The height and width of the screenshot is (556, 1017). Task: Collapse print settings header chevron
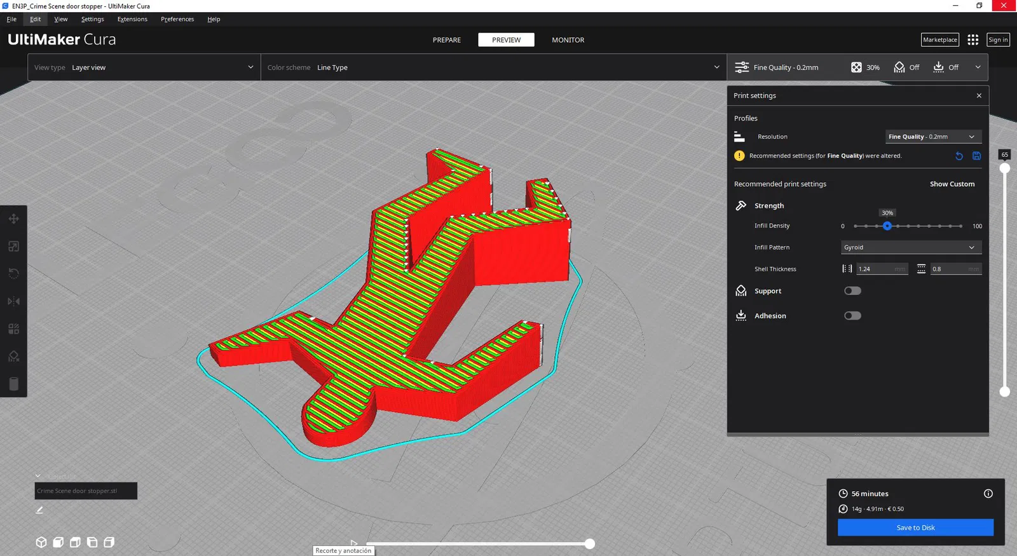tap(978, 67)
